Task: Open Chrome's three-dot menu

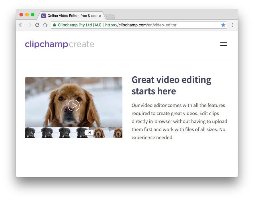Action: pyautogui.click(x=233, y=25)
